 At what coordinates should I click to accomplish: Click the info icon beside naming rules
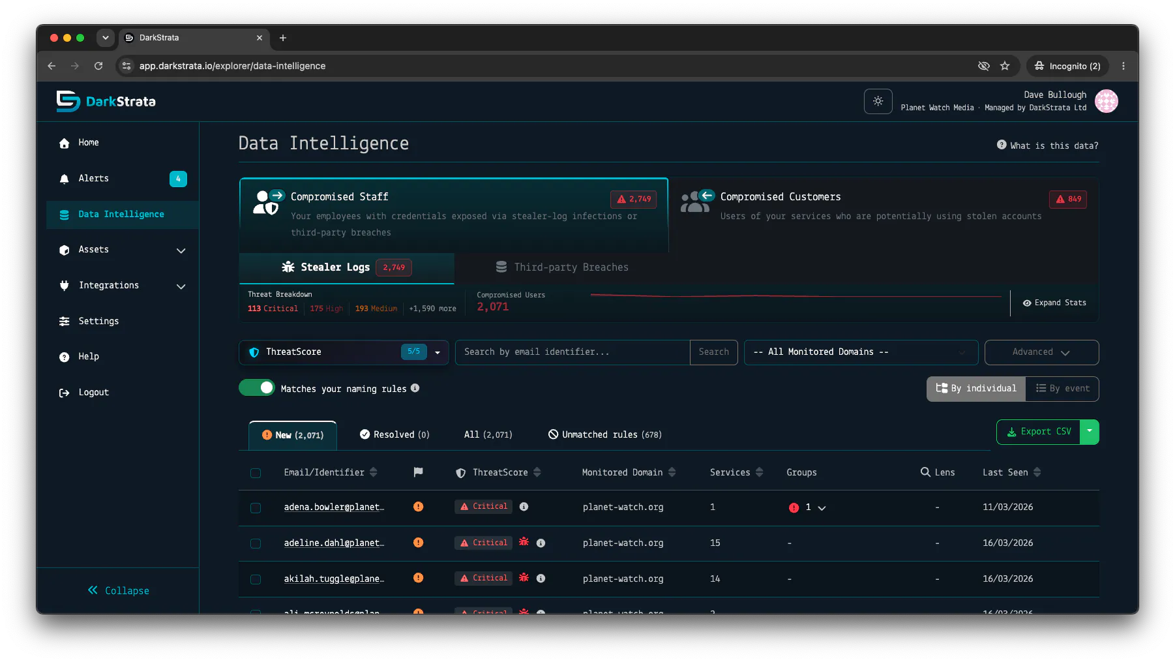415,388
